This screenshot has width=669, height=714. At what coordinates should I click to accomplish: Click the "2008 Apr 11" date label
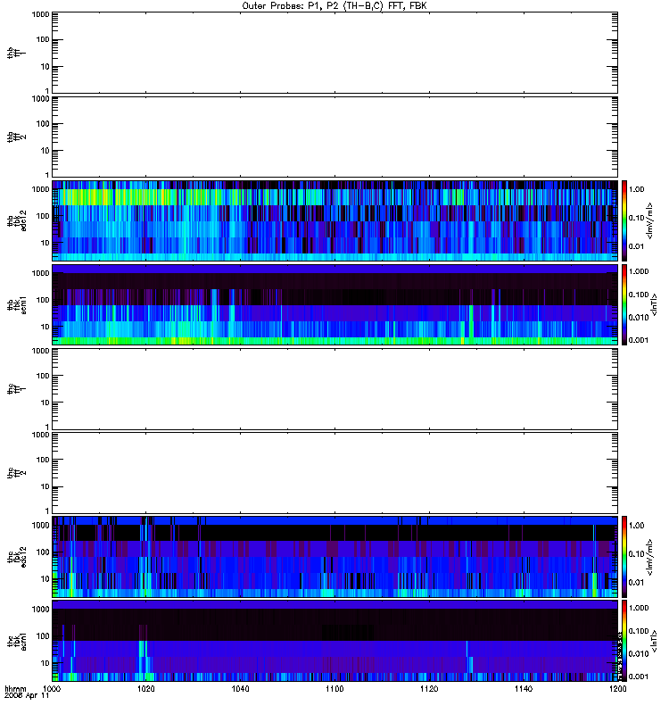coord(27,696)
